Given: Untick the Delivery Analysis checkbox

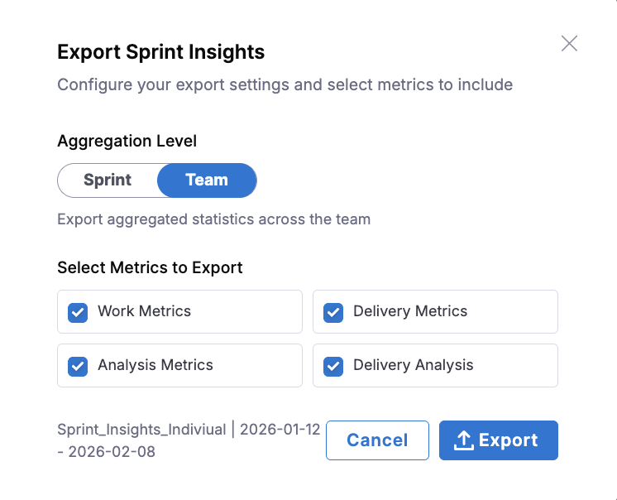Looking at the screenshot, I should [x=333, y=366].
